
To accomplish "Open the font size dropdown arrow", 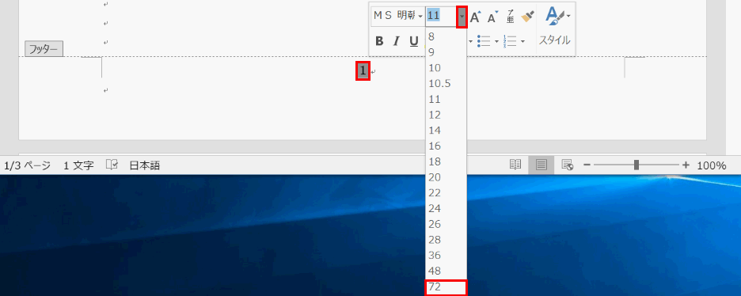I will point(462,17).
